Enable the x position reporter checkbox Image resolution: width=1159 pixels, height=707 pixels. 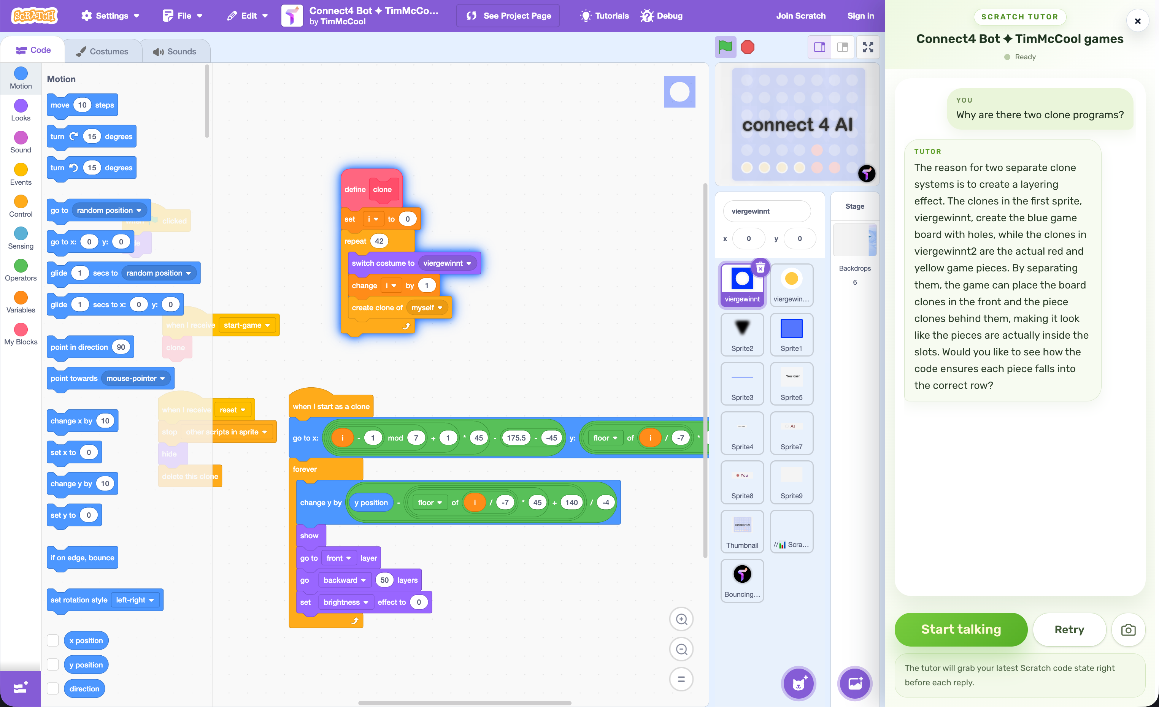(53, 640)
